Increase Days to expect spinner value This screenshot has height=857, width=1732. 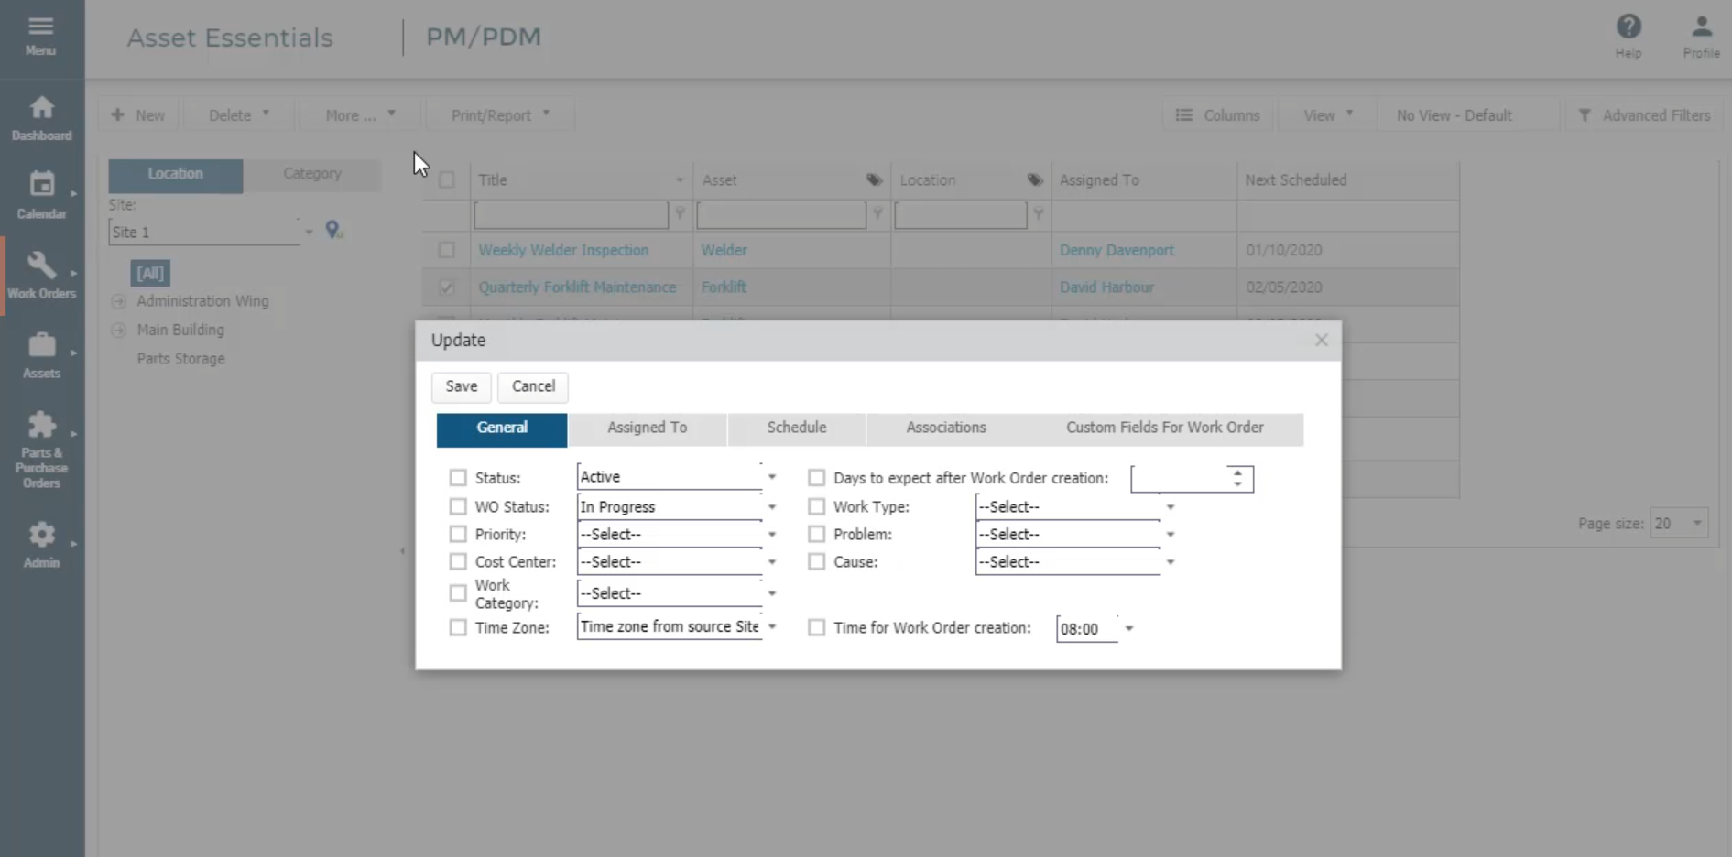click(x=1237, y=472)
